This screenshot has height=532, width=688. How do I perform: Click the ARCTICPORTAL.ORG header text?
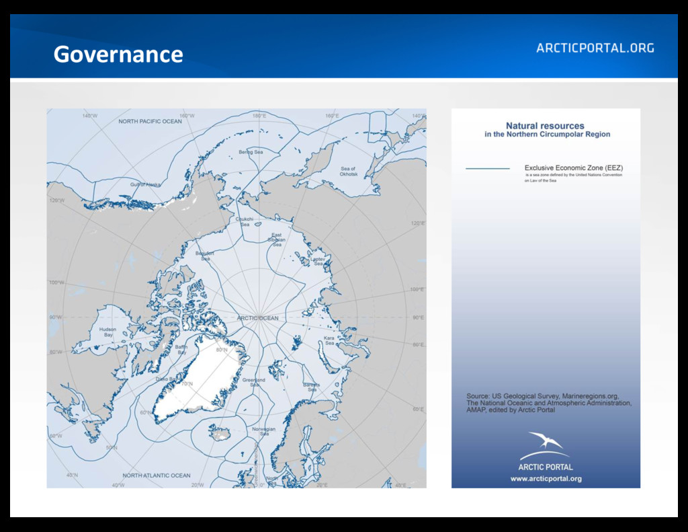tap(595, 48)
